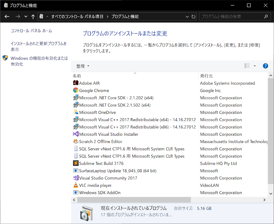Open the 整理 dropdown menu
The height and width of the screenshot is (224, 274).
pos(83,66)
